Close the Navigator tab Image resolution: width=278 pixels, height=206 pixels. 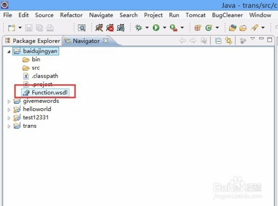tap(106, 41)
